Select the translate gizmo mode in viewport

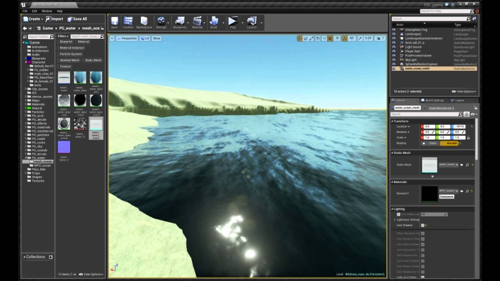(x=300, y=38)
